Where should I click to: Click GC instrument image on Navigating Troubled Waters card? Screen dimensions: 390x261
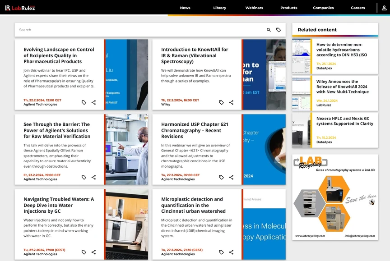coord(126,224)
